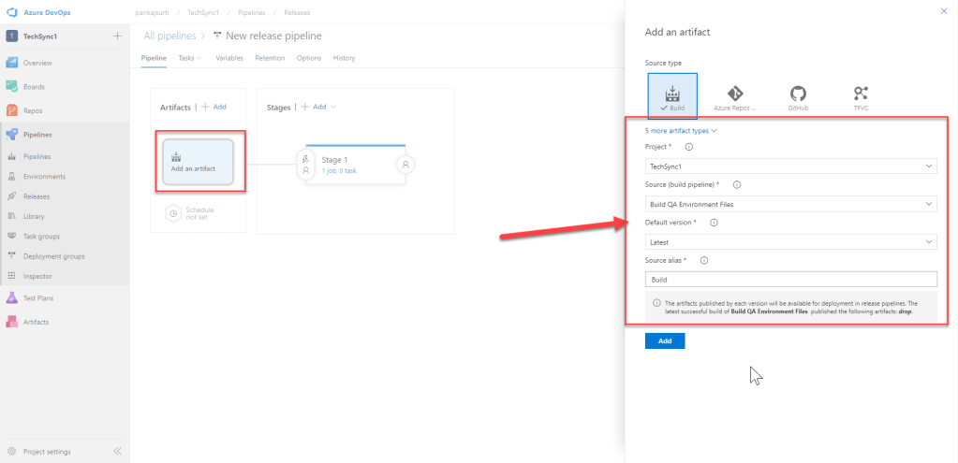Switch to the Variables tab

pos(229,58)
